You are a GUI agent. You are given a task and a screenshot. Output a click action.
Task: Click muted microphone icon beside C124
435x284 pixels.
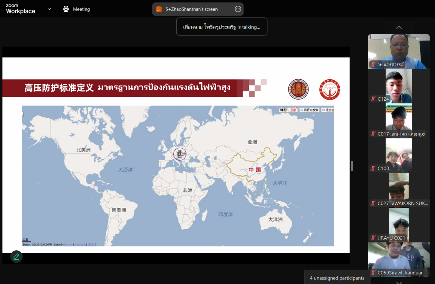tap(373, 99)
